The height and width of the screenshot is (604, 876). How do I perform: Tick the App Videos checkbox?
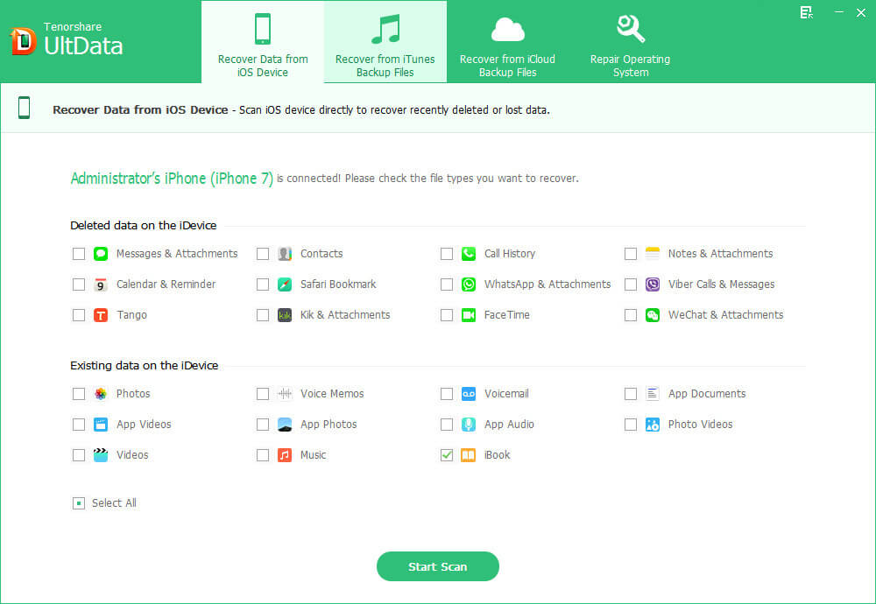(x=79, y=425)
